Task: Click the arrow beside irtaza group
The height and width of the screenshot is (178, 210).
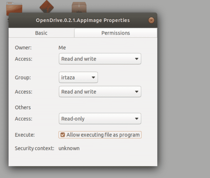Action: (x=93, y=78)
